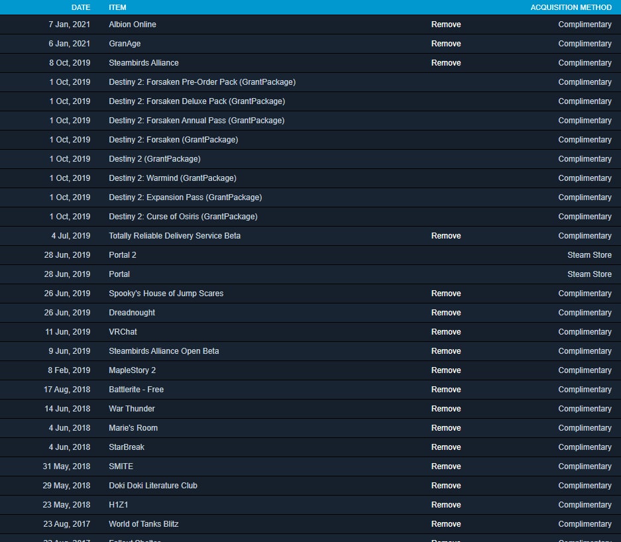Click Destiny 2: Forsaken Annual Pass entry

[196, 121]
